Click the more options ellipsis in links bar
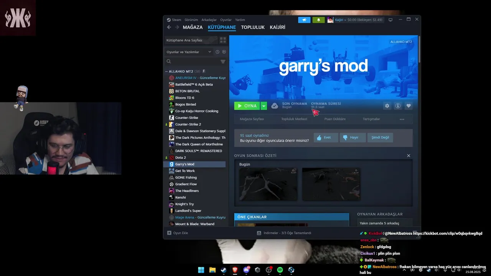The height and width of the screenshot is (276, 491). pos(402,119)
